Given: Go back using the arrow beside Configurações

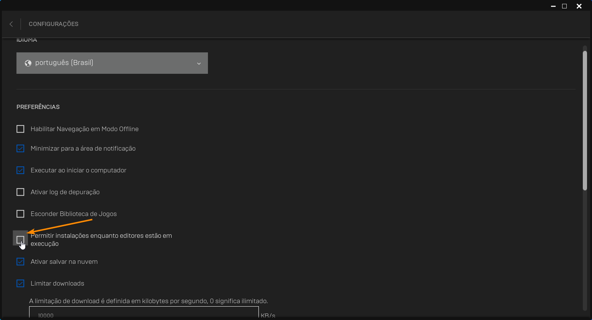Looking at the screenshot, I should [x=11, y=24].
